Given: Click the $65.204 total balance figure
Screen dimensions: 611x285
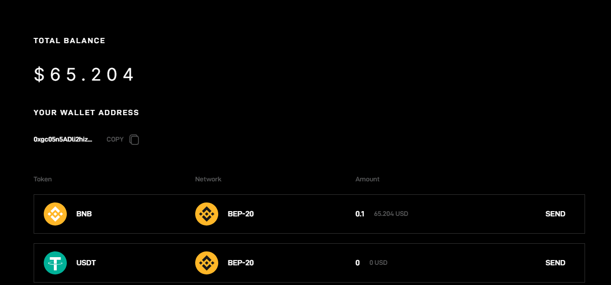Looking at the screenshot, I should (x=84, y=75).
